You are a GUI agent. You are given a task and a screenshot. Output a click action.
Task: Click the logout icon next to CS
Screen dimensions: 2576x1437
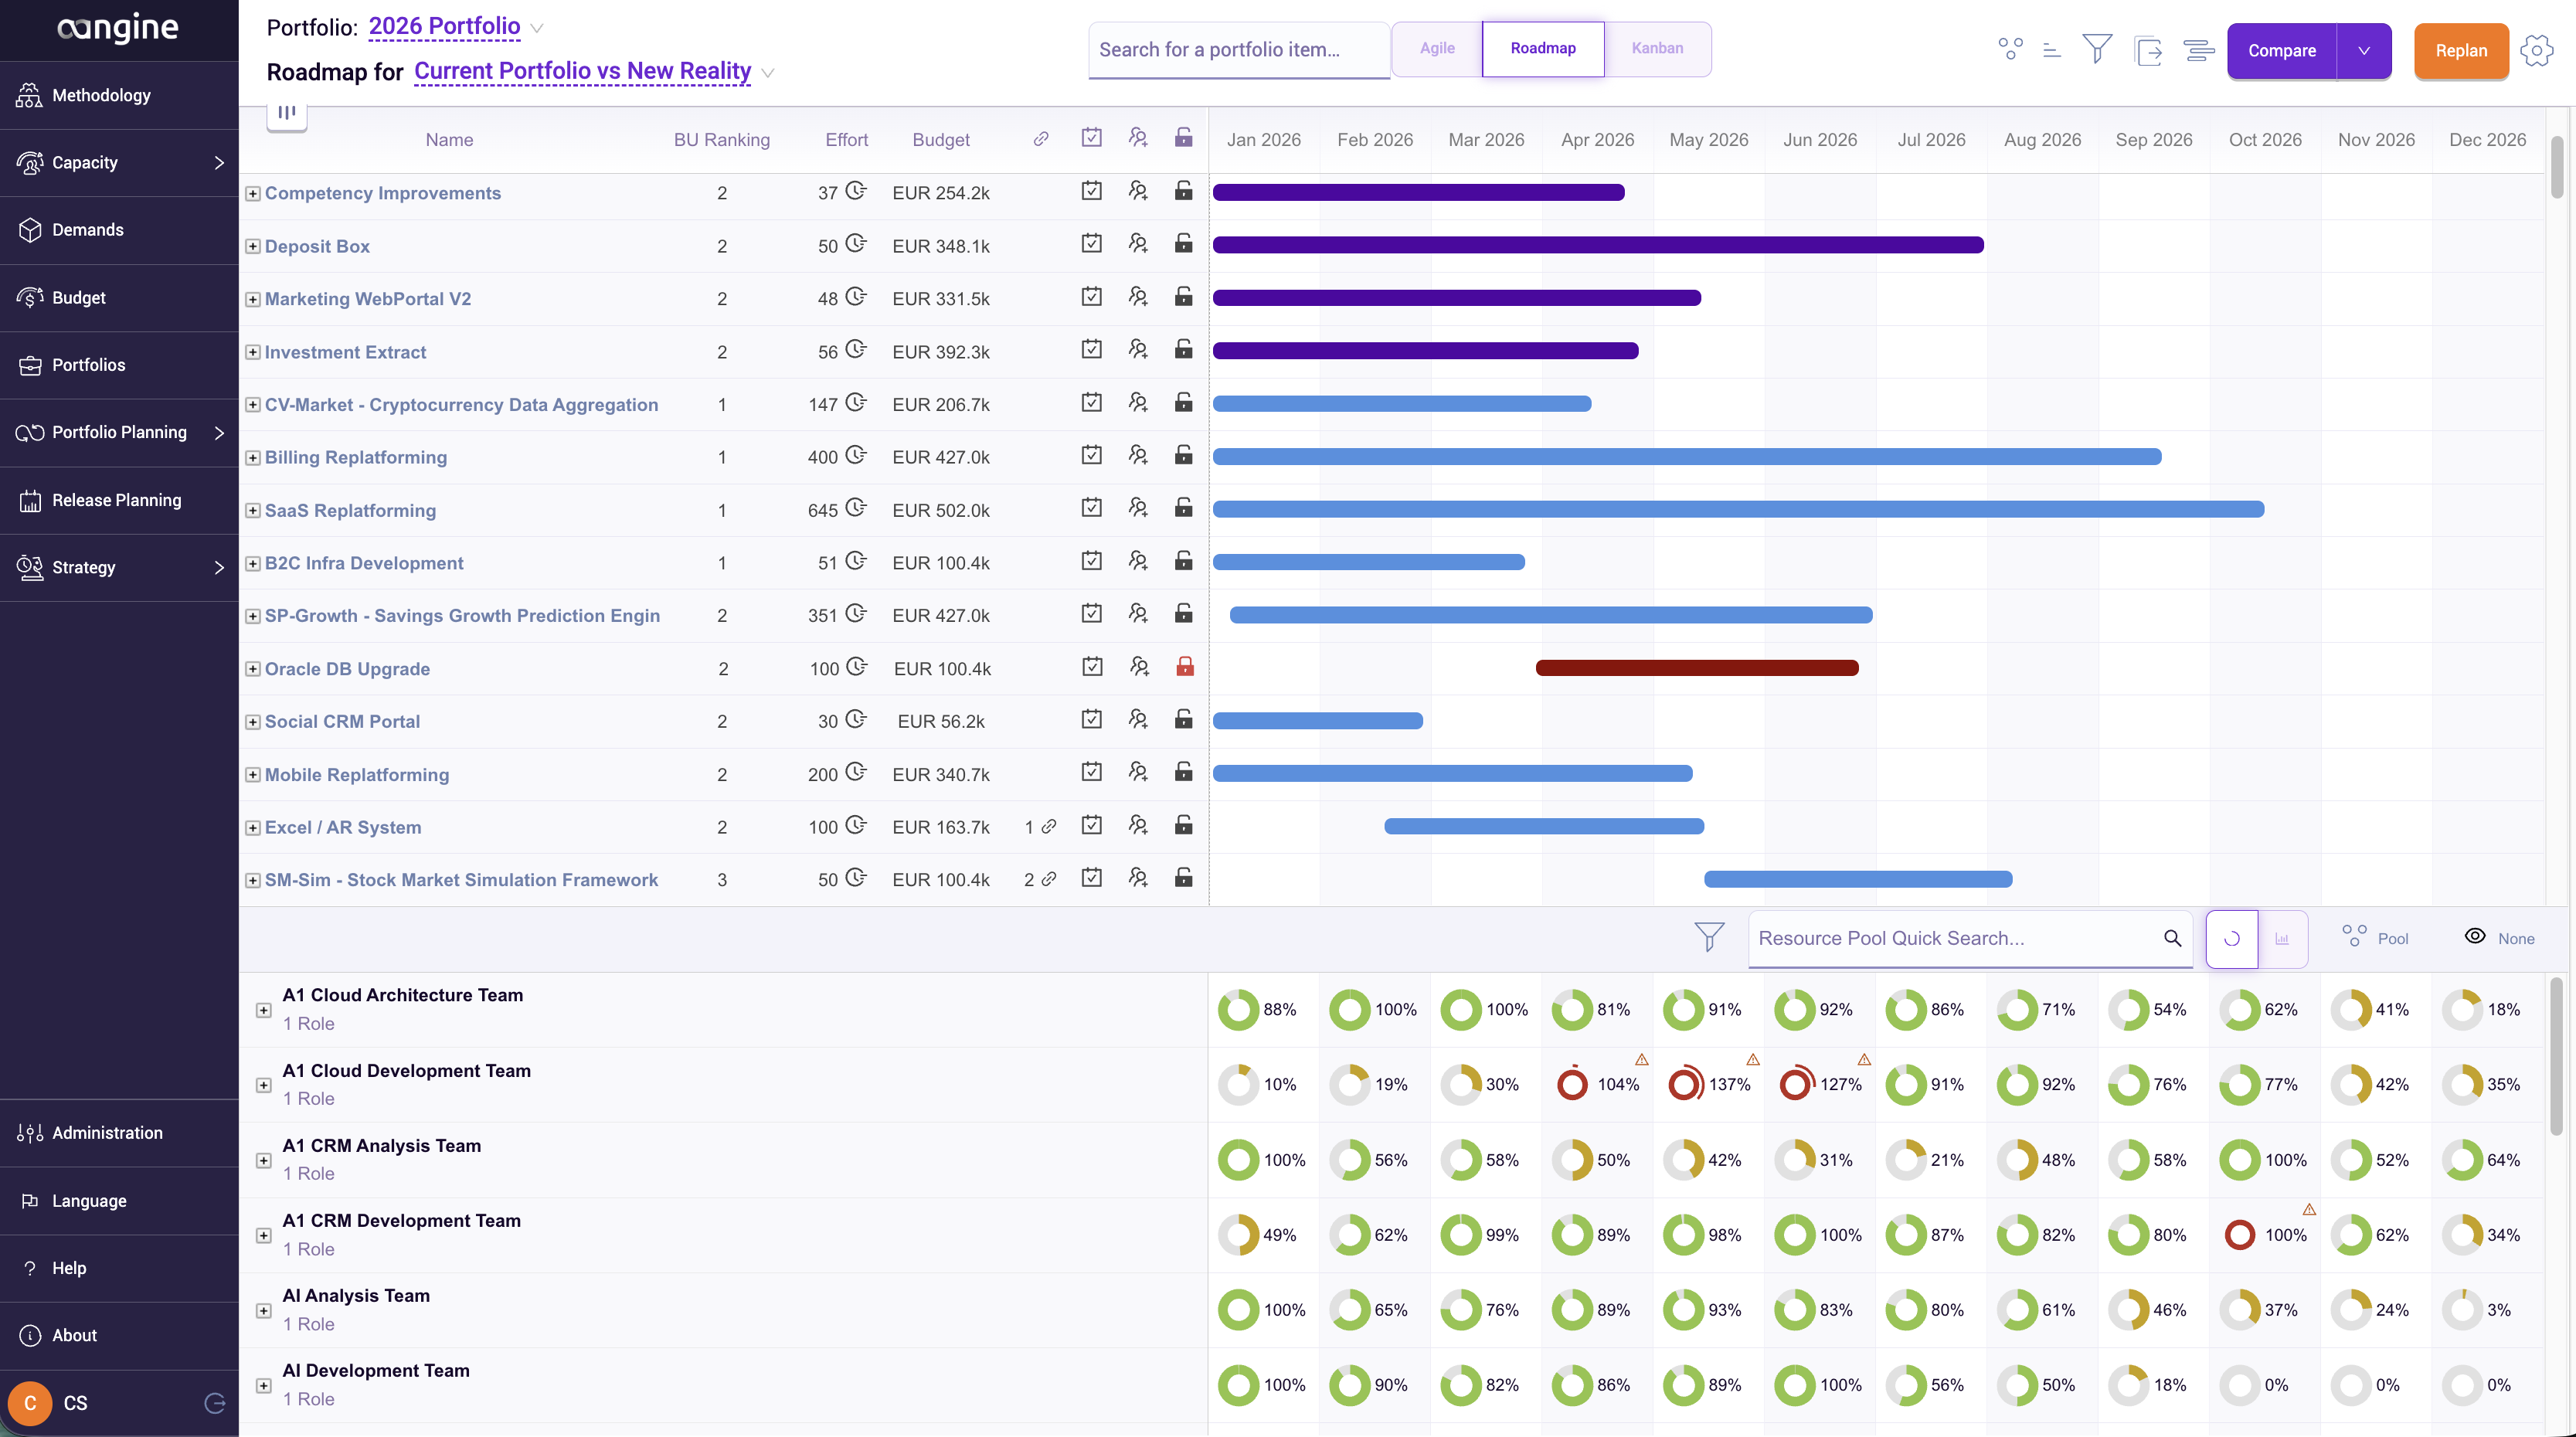click(214, 1403)
